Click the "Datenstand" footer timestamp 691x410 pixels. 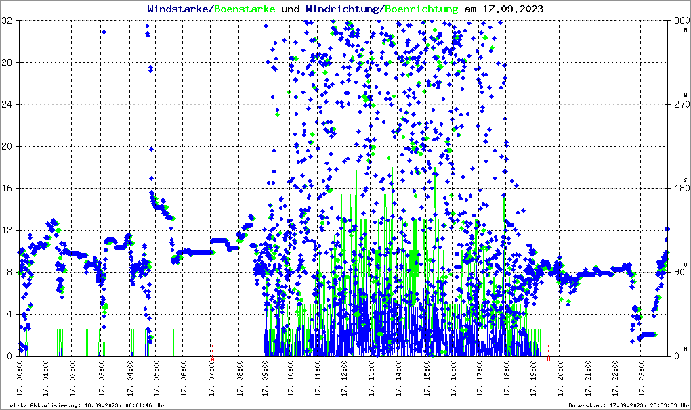[629, 405]
